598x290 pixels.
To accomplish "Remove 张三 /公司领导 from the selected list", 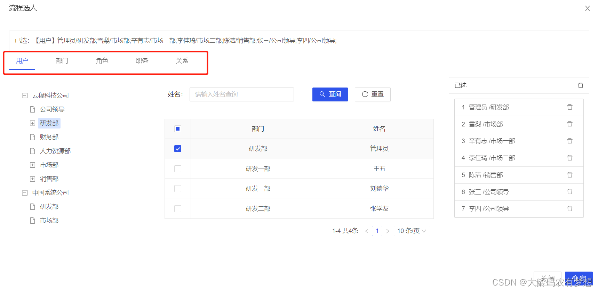I will pyautogui.click(x=570, y=192).
